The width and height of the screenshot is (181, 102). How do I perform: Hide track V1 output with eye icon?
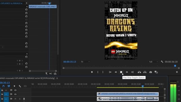(15, 94)
